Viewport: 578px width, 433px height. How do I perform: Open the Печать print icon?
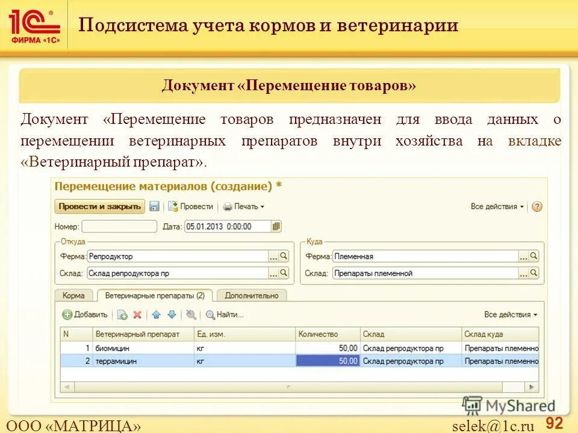(227, 206)
